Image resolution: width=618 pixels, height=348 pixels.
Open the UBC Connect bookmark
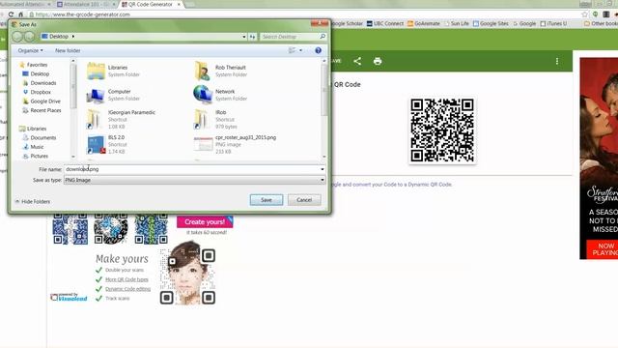coord(385,23)
